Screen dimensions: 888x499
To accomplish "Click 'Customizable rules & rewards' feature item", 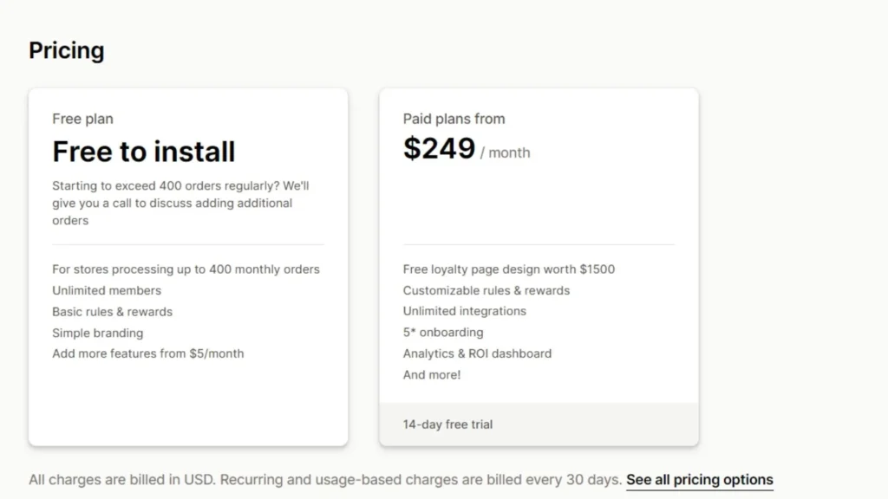I will (x=486, y=290).
